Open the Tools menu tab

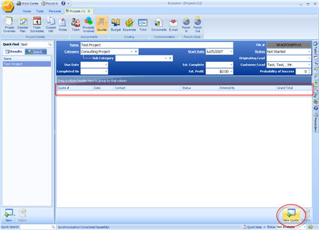pyautogui.click(x=40, y=11)
